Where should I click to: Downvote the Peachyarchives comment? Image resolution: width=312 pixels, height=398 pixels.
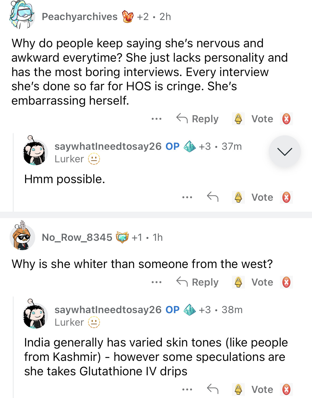point(286,119)
